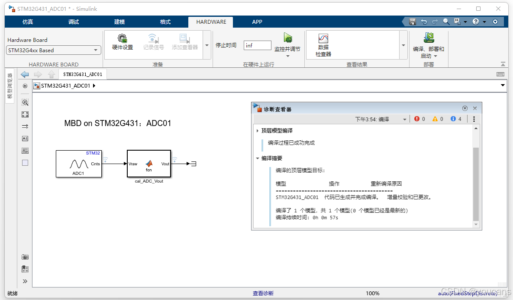Expand the 顶层模型编译 section
The height and width of the screenshot is (300, 513).
tap(258, 131)
